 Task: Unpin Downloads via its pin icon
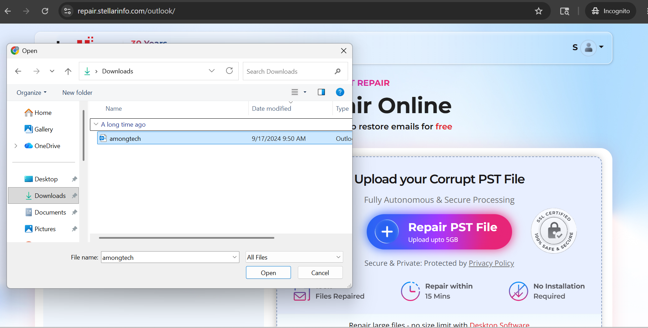point(74,196)
